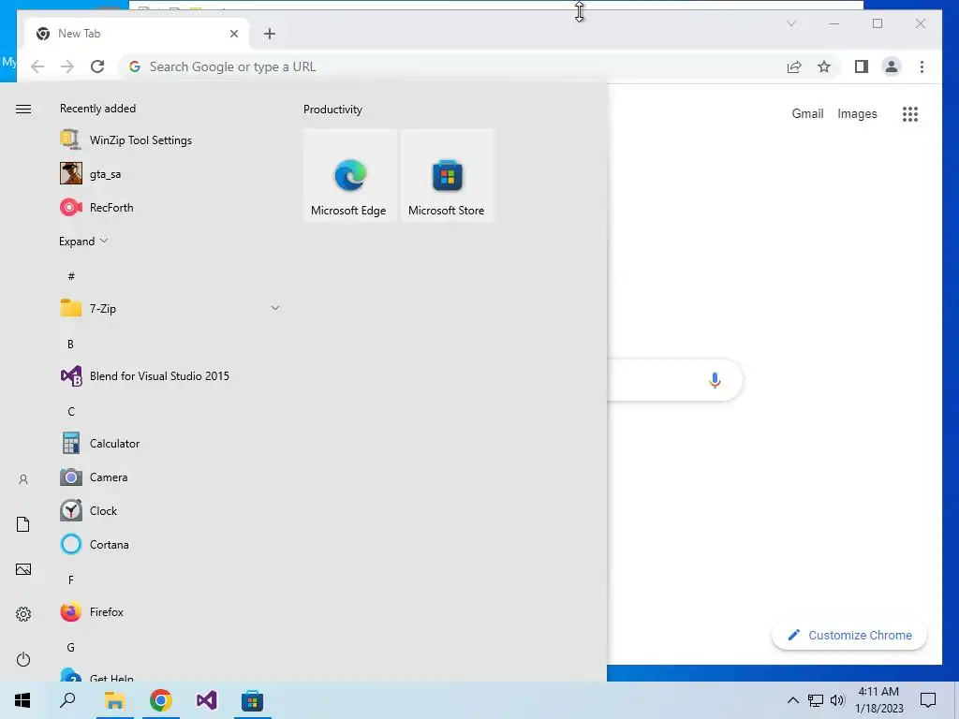The image size is (959, 719).
Task: Open taskbar Search magnifier
Action: 67,700
